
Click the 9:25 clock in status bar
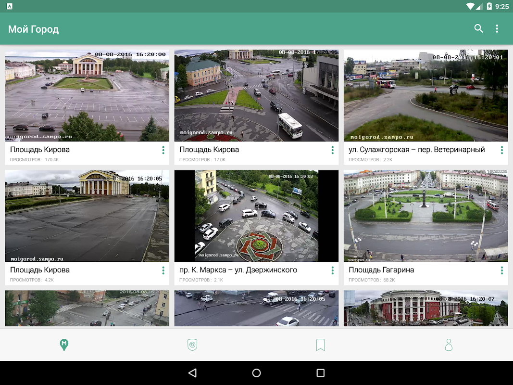[502, 7]
